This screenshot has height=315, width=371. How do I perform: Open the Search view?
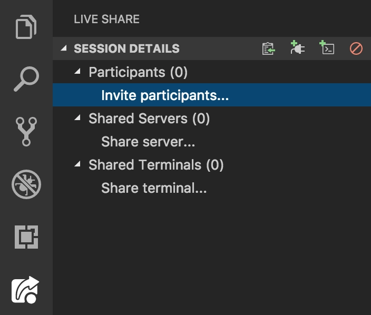tap(26, 79)
